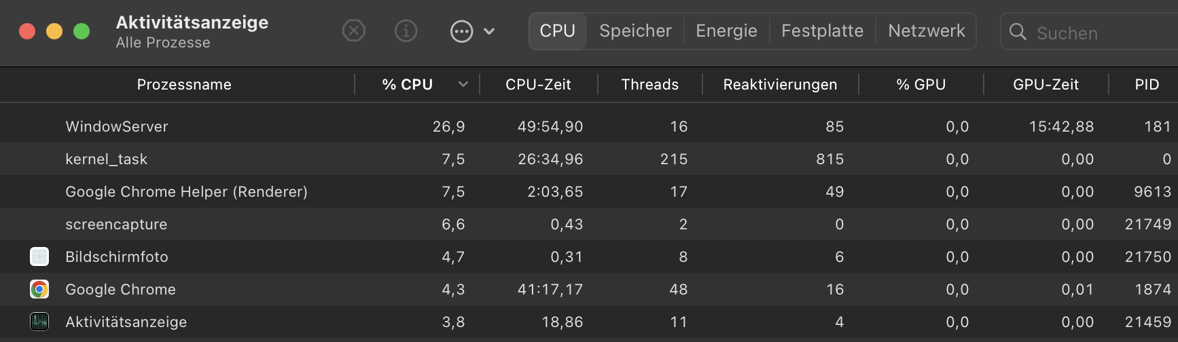Click the stop process X icon

353,31
